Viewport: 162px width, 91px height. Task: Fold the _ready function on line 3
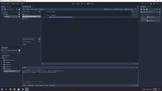point(46,15)
